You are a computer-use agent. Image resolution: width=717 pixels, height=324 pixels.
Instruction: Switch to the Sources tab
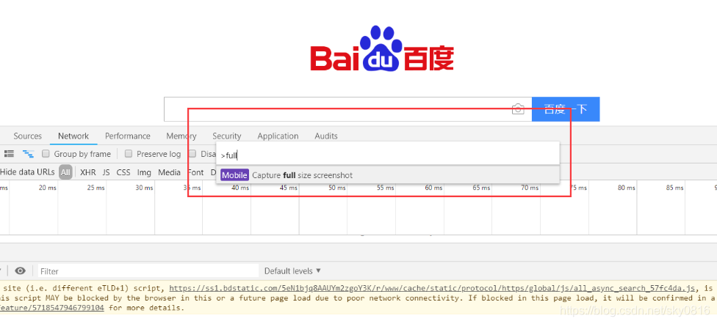27,136
